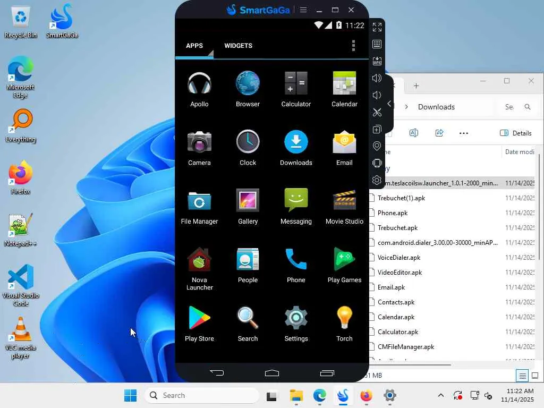Click the Rename icon in Explorer toolbar
Viewport: 544px width, 408px height.
[413, 133]
